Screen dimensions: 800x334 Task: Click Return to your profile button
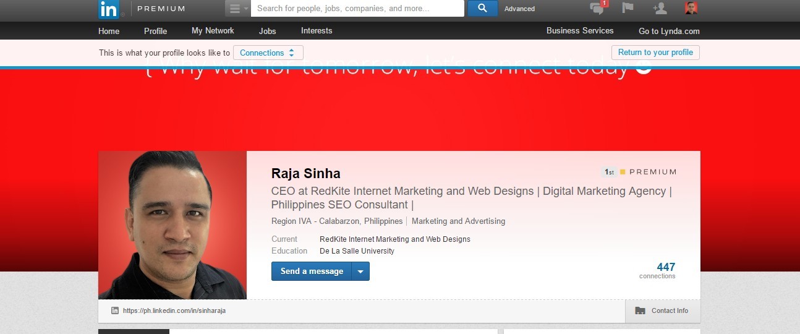point(655,53)
